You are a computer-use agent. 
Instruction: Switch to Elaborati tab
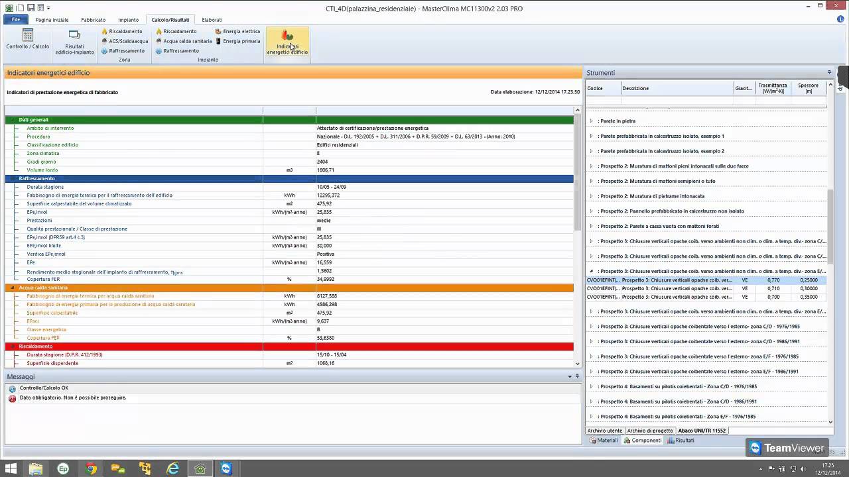pos(212,20)
